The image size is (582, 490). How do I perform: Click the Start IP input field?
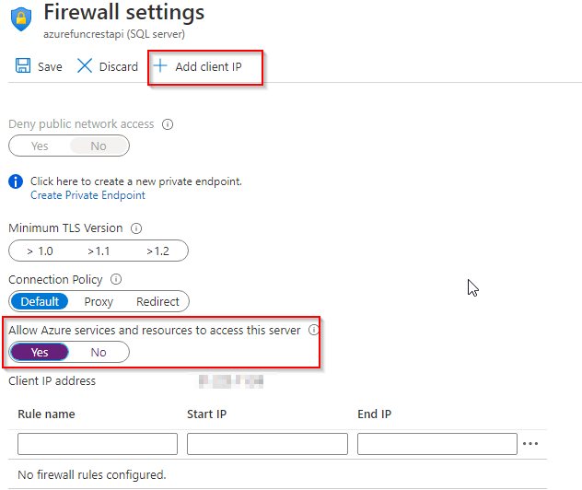pos(267,444)
